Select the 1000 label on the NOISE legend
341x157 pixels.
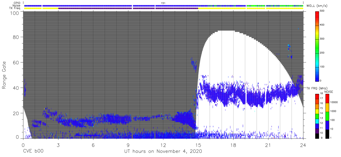point(333,111)
